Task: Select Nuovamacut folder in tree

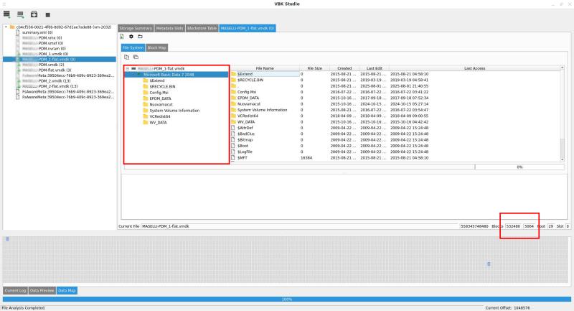Action: pos(161,104)
